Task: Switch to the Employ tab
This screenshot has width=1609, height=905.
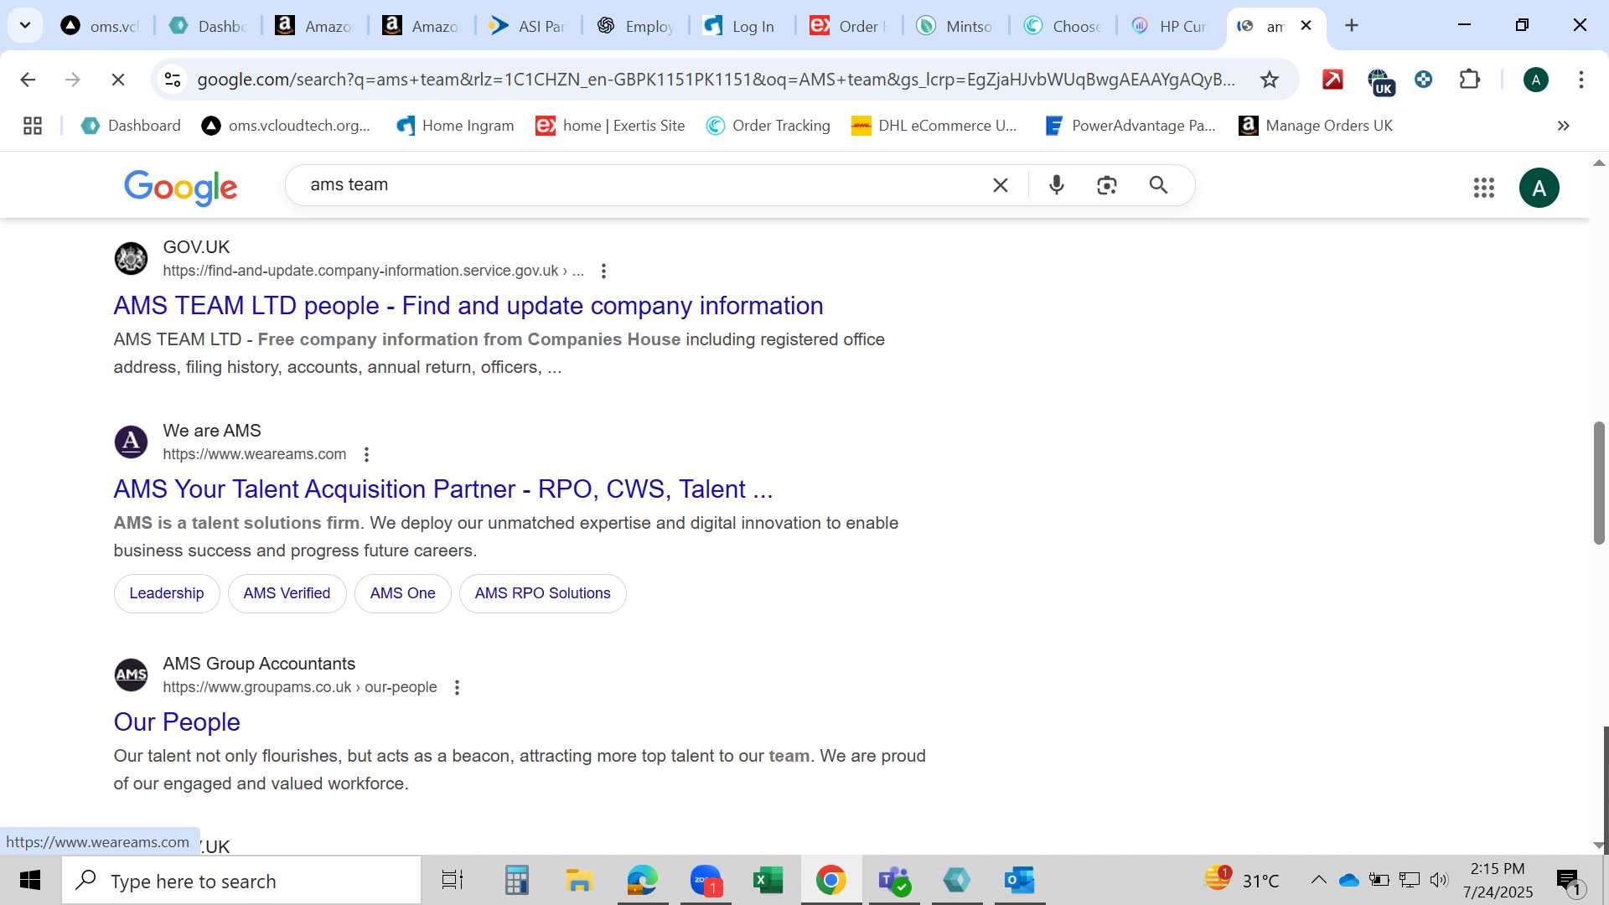Action: [x=636, y=26]
